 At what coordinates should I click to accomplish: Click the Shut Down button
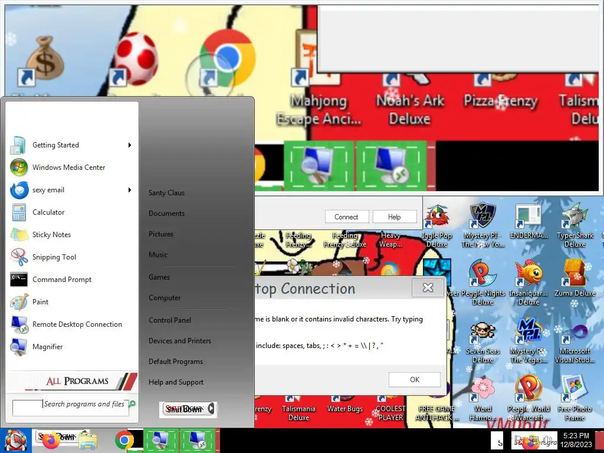(x=183, y=409)
